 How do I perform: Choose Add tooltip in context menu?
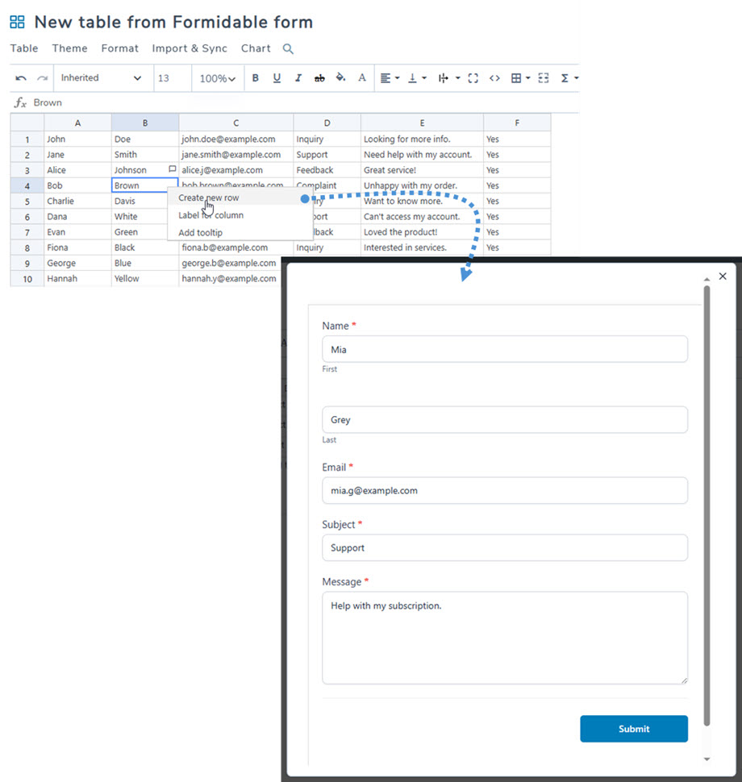(200, 233)
